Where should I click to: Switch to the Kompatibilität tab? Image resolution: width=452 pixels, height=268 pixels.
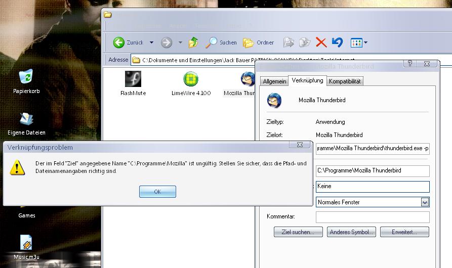[x=345, y=81]
